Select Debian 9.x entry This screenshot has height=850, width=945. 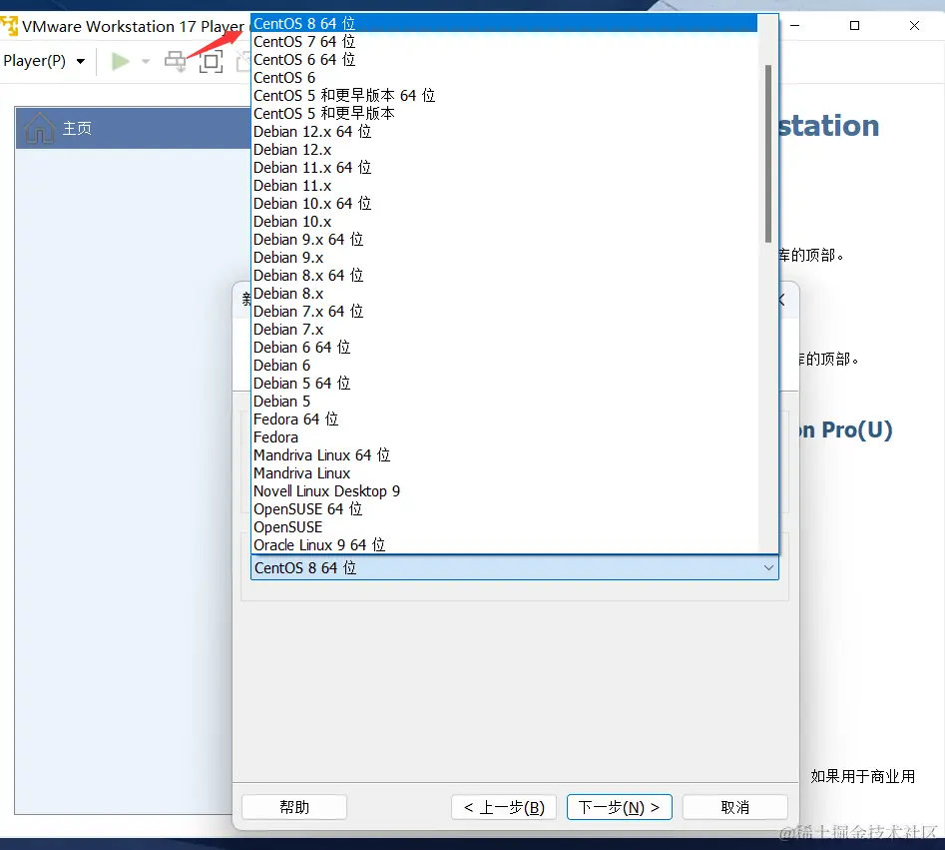[x=504, y=258]
